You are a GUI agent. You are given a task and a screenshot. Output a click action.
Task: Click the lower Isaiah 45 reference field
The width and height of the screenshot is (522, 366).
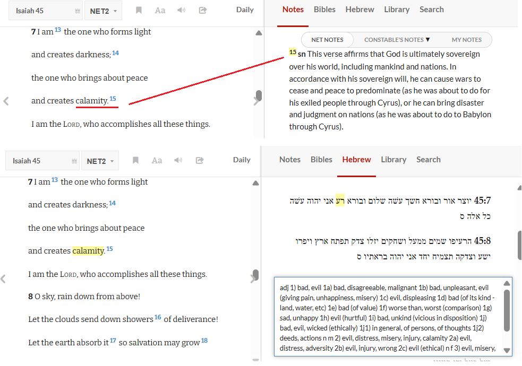(x=42, y=161)
